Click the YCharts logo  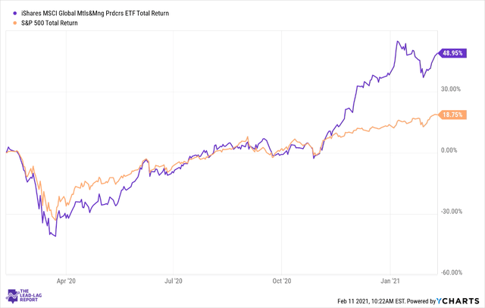[458, 301]
